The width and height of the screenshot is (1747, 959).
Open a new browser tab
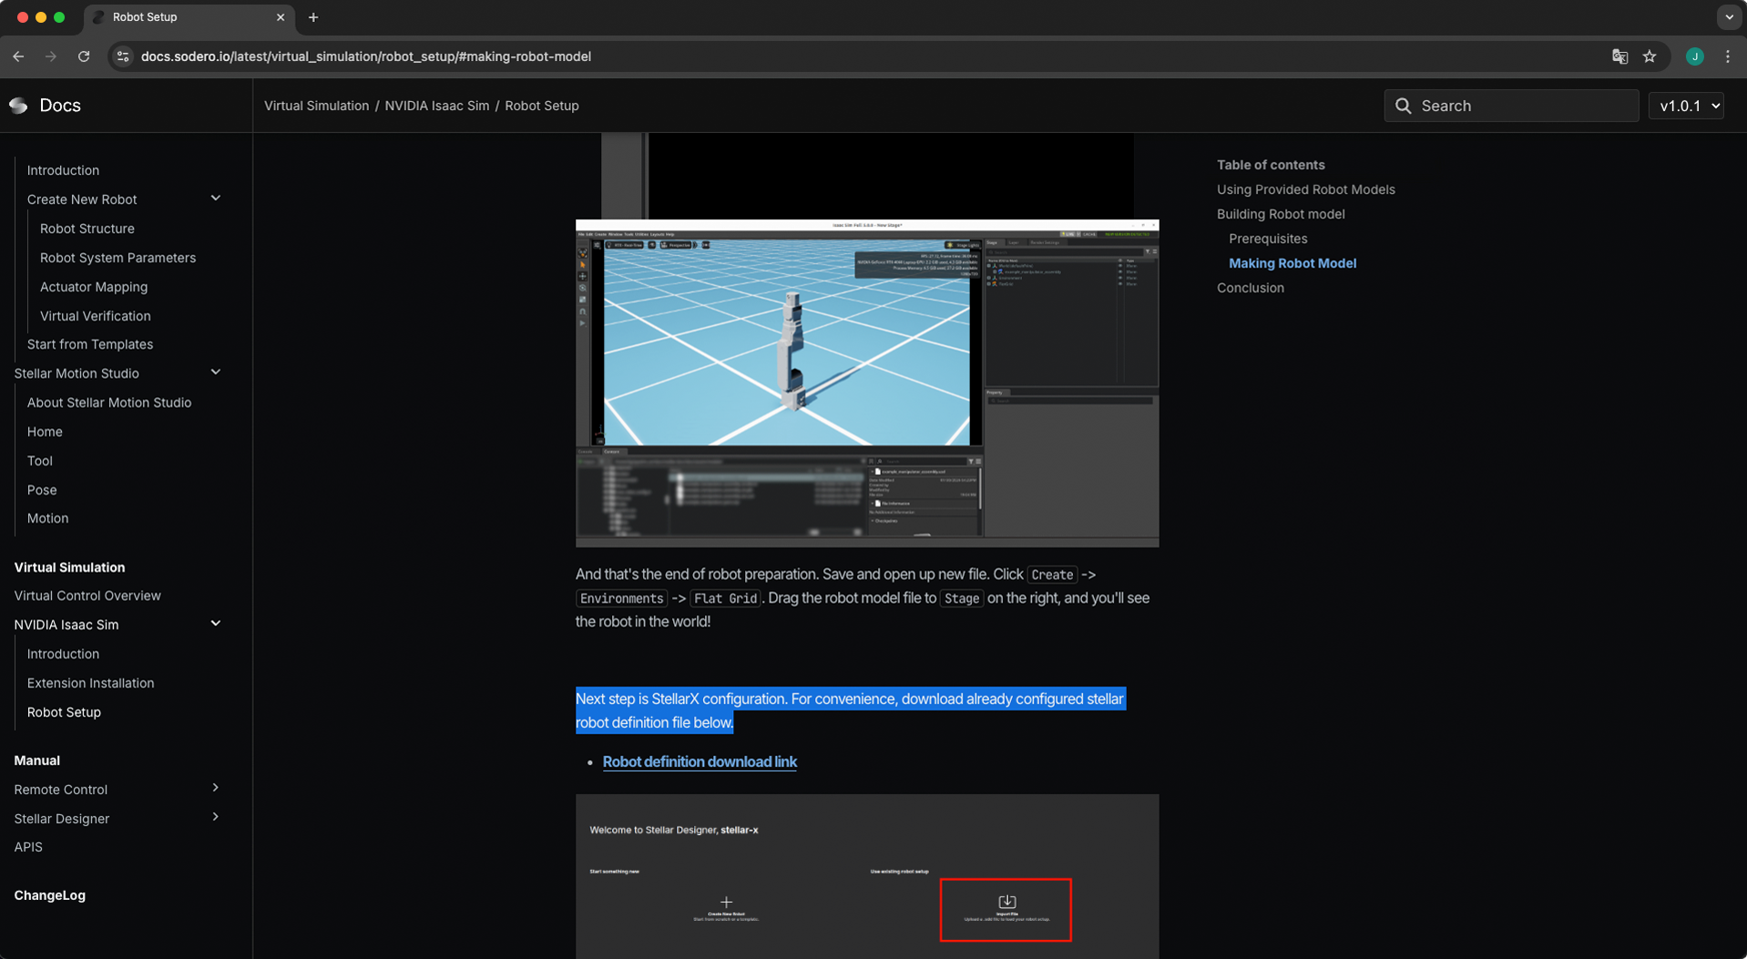point(313,17)
